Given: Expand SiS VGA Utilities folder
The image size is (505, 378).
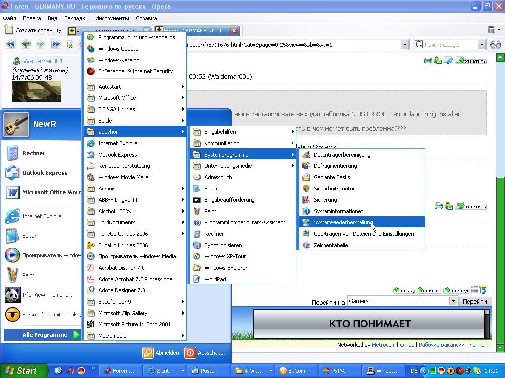Looking at the screenshot, I should click(135, 109).
